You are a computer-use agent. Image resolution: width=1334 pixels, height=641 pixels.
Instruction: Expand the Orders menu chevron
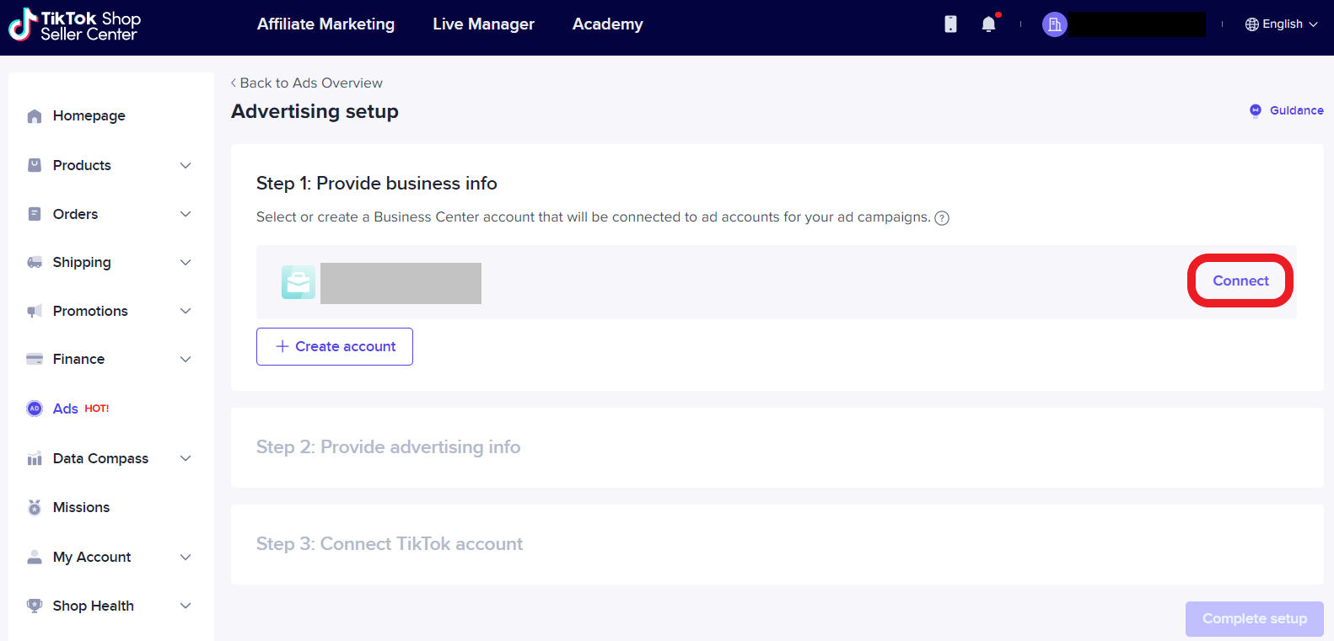click(x=186, y=214)
